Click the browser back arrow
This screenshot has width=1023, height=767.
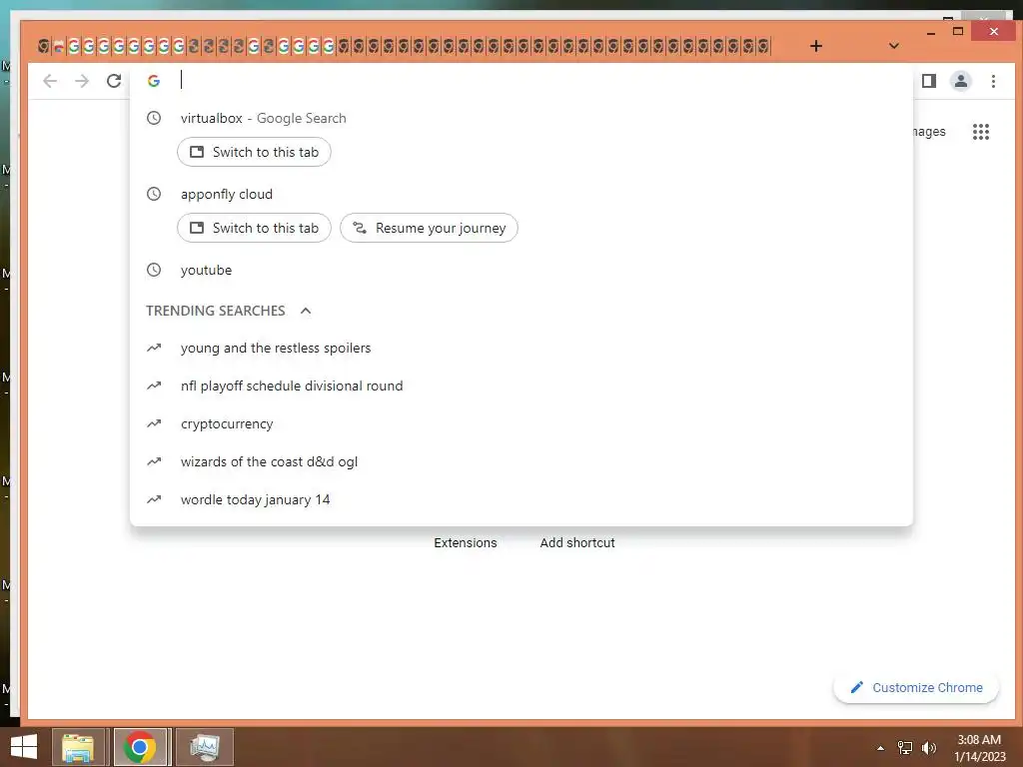50,81
